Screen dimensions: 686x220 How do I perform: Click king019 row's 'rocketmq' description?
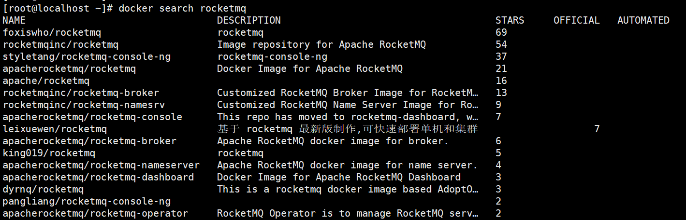(x=240, y=153)
